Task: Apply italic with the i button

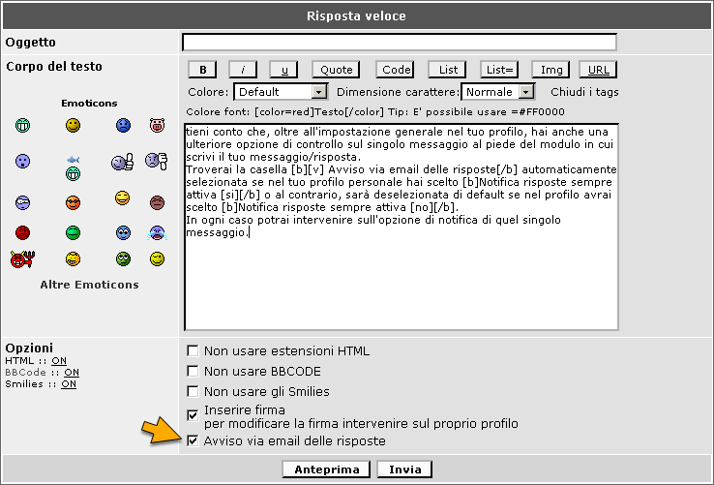Action: pos(243,70)
